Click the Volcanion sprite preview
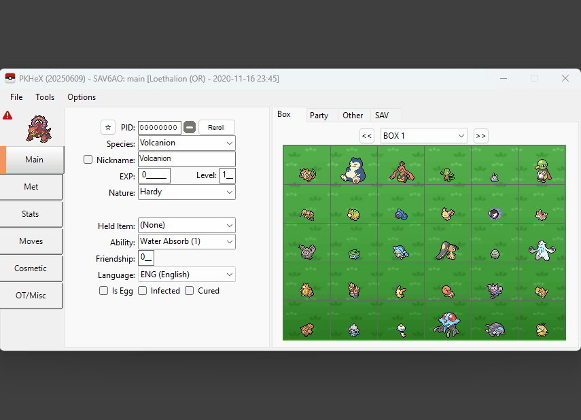Screen dimensions: 581x420 pos(39,129)
